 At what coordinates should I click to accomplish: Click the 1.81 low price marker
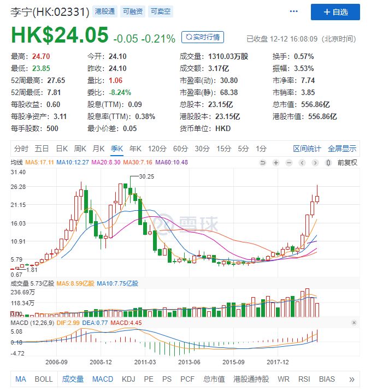[x=32, y=270]
